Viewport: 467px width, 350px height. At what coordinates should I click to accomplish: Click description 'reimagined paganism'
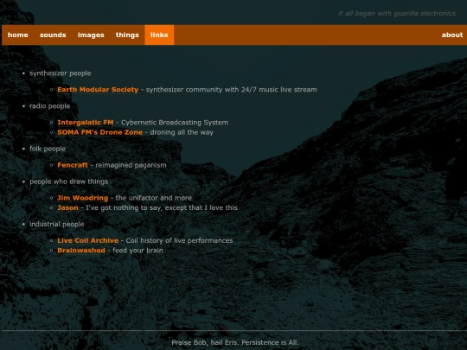(131, 165)
